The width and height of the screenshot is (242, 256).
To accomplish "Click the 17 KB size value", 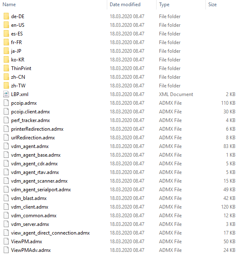I will tap(229, 233).
